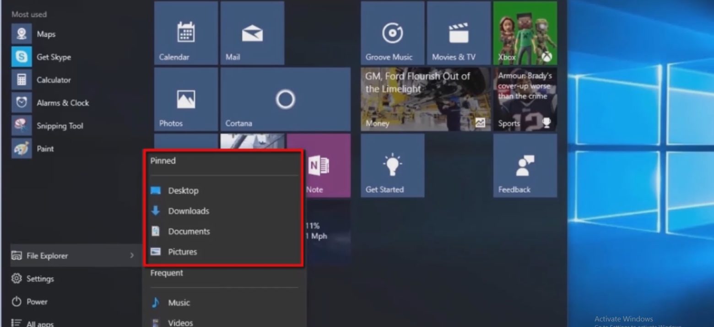Image resolution: width=714 pixels, height=327 pixels.
Task: Open the Groove Music tile
Action: point(392,33)
